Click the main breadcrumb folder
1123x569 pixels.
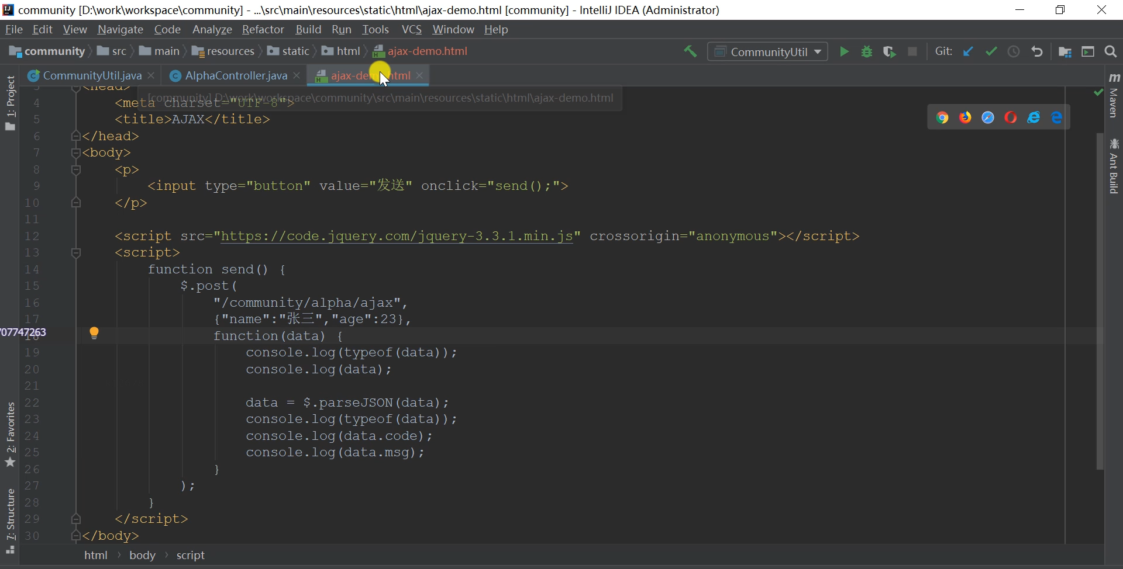159,51
